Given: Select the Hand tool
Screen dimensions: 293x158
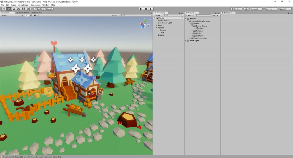Looking at the screenshot, I should click(4, 9).
